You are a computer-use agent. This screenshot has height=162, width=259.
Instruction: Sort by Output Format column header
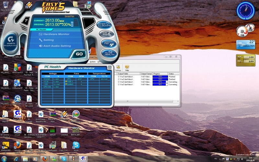pyautogui.click(x=146, y=74)
